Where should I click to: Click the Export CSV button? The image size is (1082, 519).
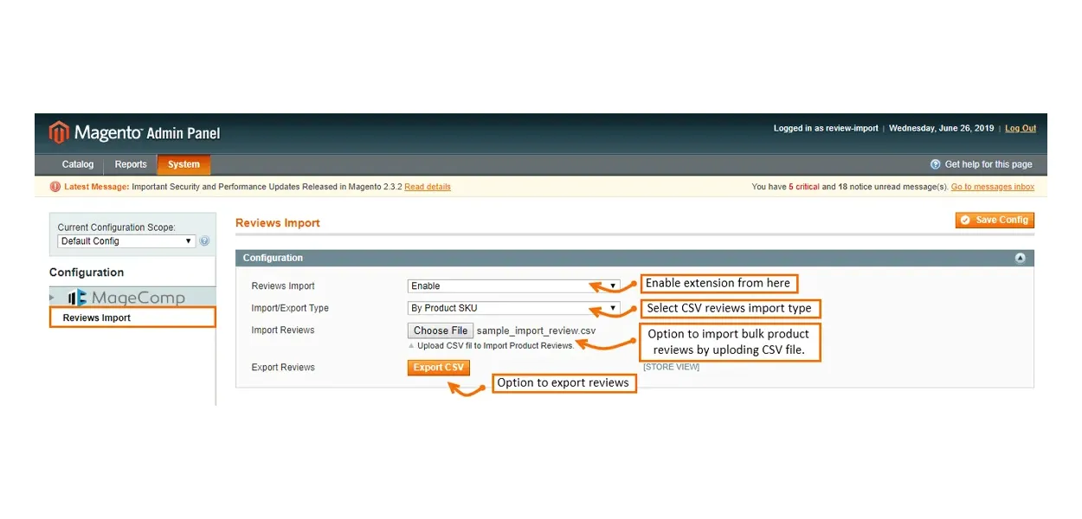point(438,368)
